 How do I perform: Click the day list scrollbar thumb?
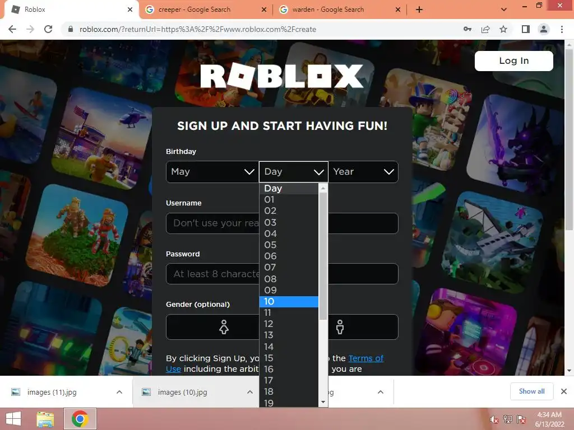323,256
